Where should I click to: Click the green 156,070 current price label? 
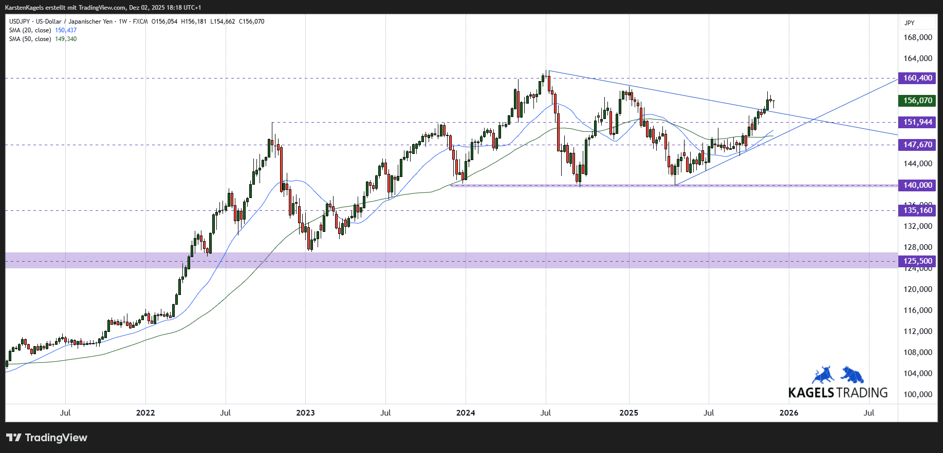[x=917, y=101]
